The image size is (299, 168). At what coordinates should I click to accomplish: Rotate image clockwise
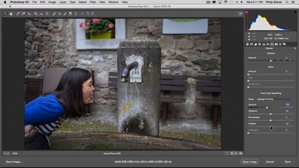93,14
